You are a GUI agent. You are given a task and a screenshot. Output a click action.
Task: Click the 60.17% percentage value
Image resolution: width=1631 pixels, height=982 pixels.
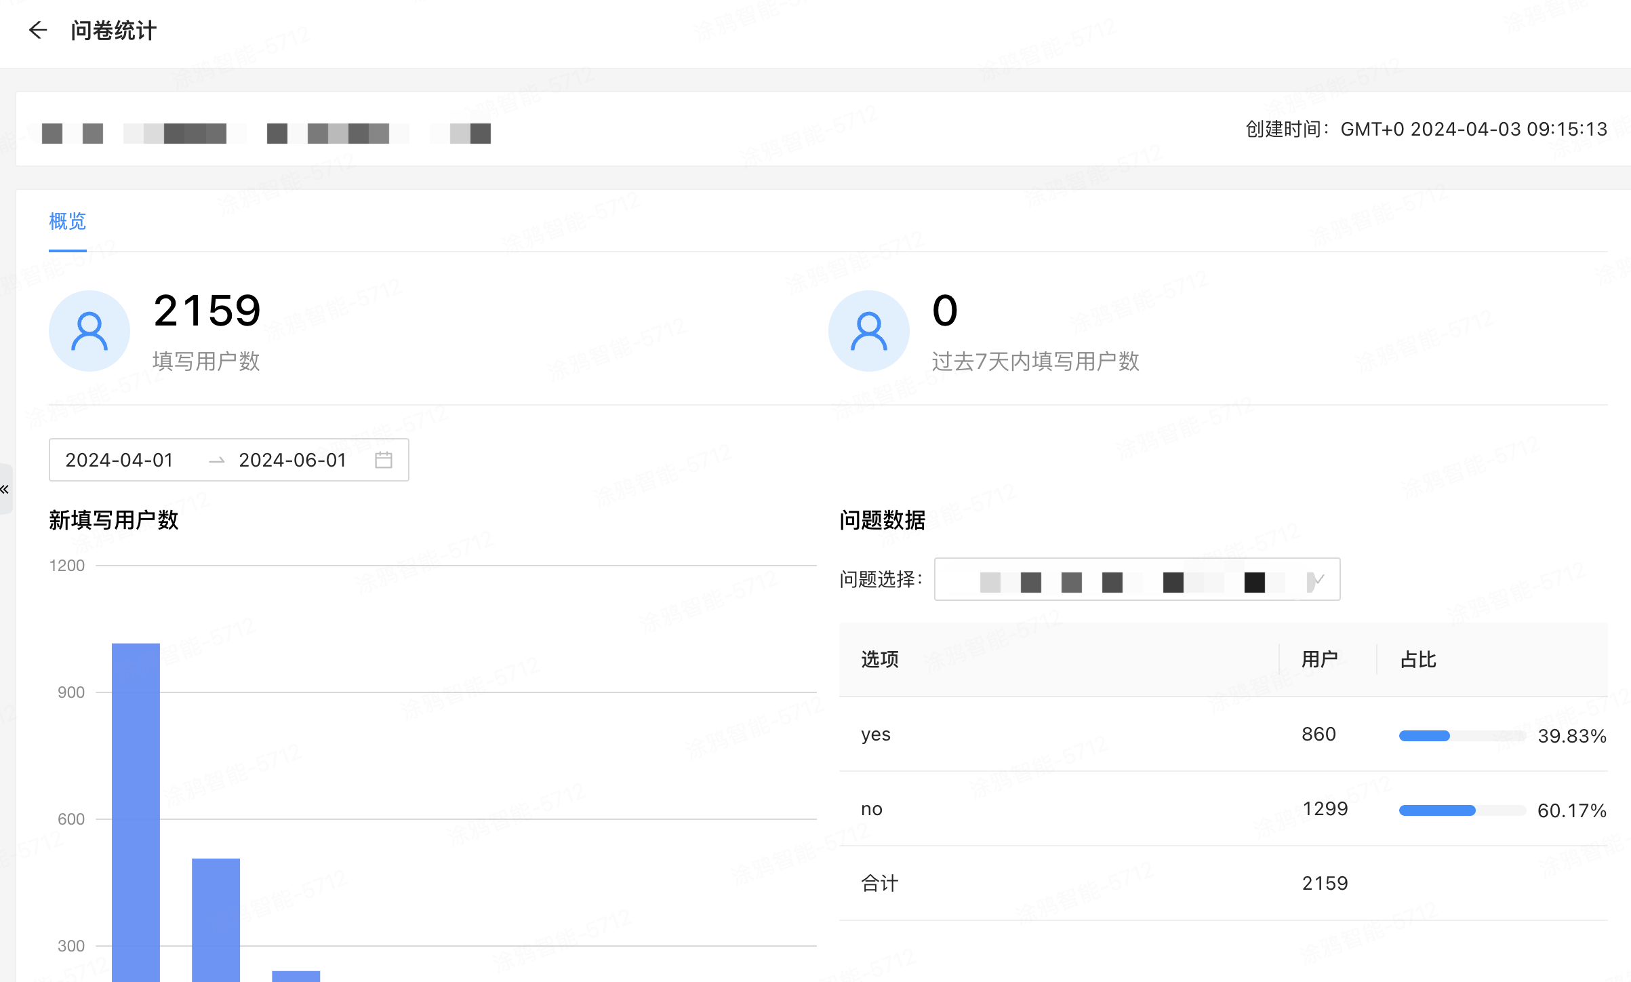point(1572,810)
